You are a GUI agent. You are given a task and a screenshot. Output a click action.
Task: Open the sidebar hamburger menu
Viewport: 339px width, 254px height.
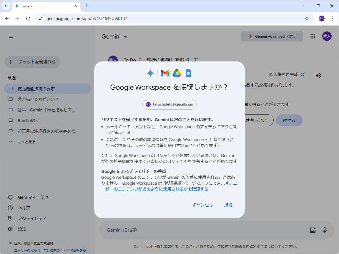11,36
